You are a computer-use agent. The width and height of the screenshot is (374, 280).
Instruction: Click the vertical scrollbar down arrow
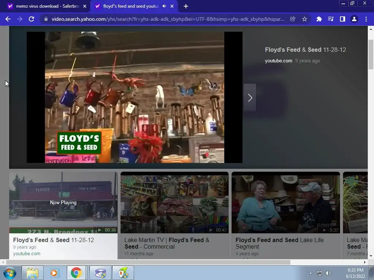coord(371,256)
